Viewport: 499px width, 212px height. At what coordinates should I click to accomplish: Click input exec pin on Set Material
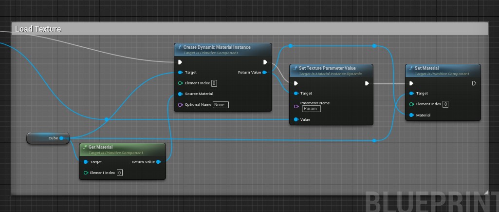click(x=411, y=83)
